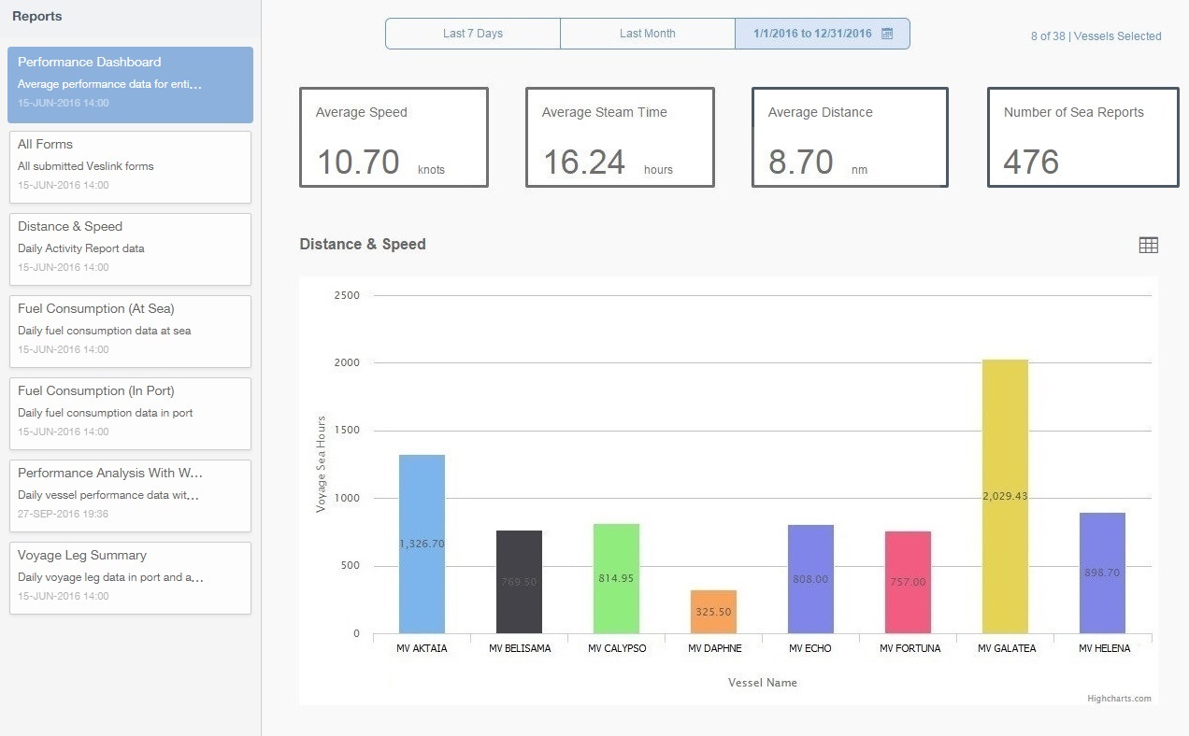Switch Distance & Speed chart to table view

1148,244
